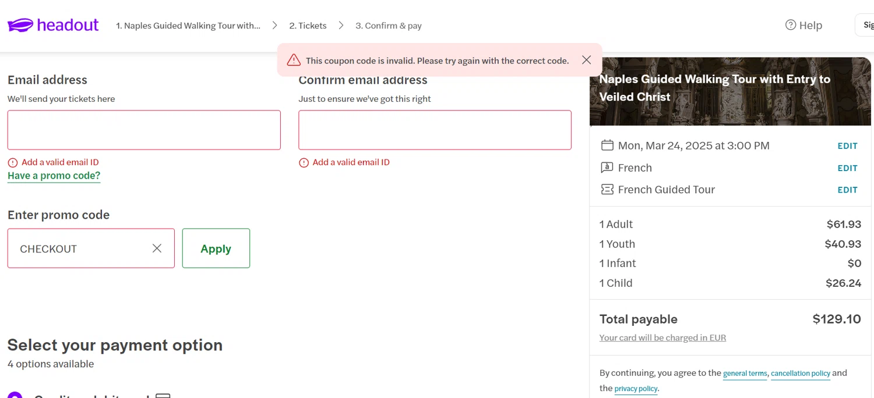Open the cancellation policy link
The height and width of the screenshot is (398, 874).
pos(800,374)
